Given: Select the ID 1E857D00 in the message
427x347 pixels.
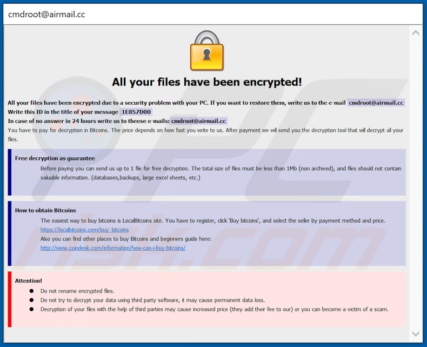Looking at the screenshot, I should coord(136,112).
